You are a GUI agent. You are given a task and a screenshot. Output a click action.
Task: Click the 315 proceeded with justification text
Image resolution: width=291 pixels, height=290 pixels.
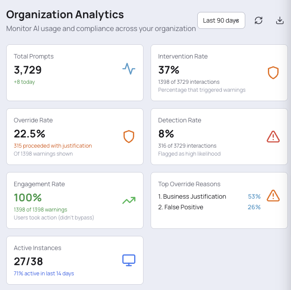53,146
